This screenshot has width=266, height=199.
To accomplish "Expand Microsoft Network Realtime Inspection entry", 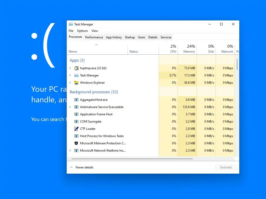I will [x=70, y=151].
